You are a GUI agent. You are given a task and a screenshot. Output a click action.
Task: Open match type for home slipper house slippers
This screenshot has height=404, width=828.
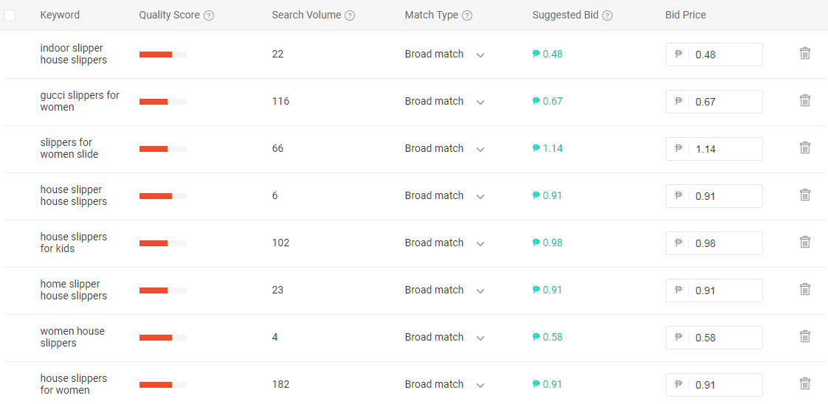tap(445, 290)
